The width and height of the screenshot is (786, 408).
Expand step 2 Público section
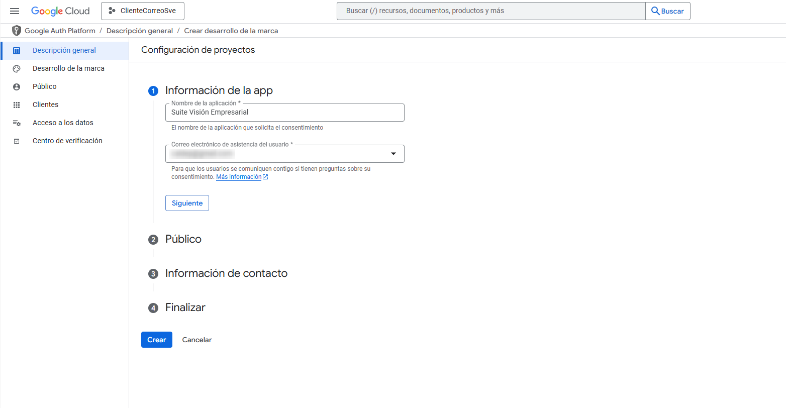pyautogui.click(x=183, y=239)
